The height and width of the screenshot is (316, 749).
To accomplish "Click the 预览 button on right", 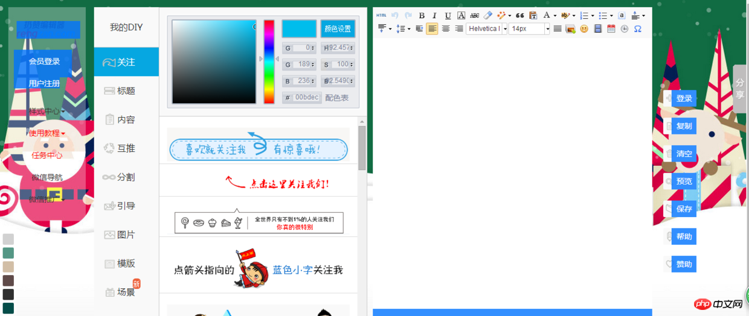I will [x=684, y=182].
